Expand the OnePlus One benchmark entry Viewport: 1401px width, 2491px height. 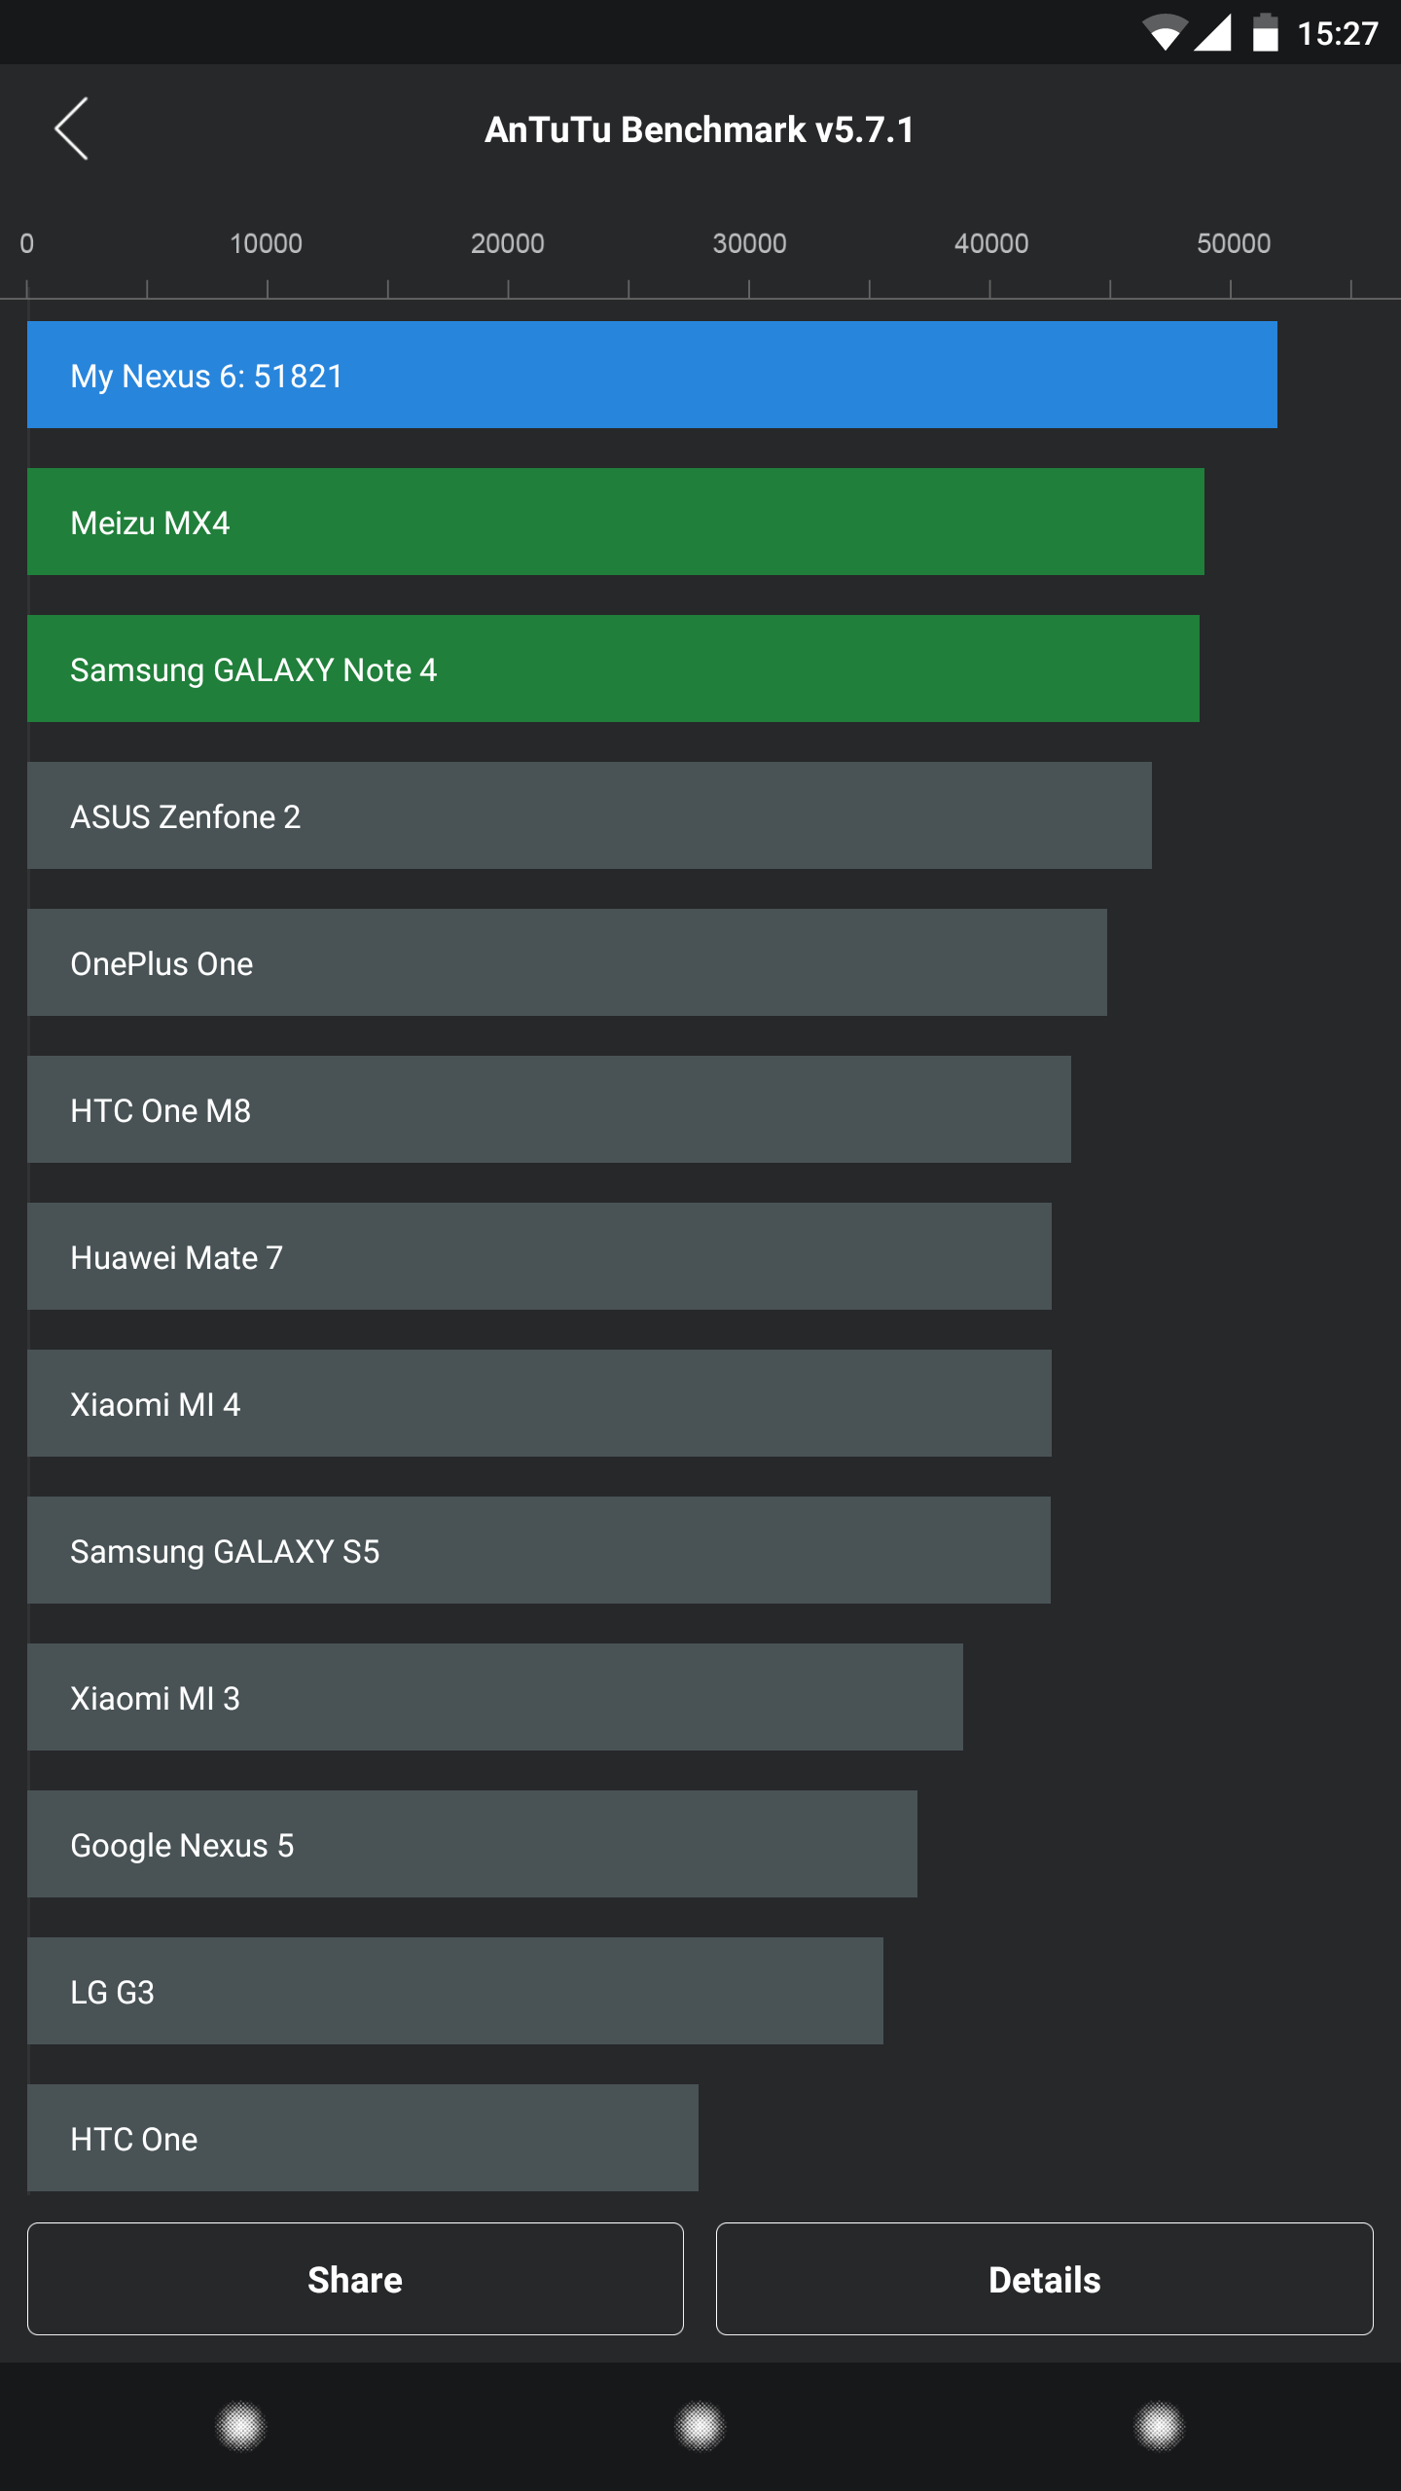(x=567, y=962)
